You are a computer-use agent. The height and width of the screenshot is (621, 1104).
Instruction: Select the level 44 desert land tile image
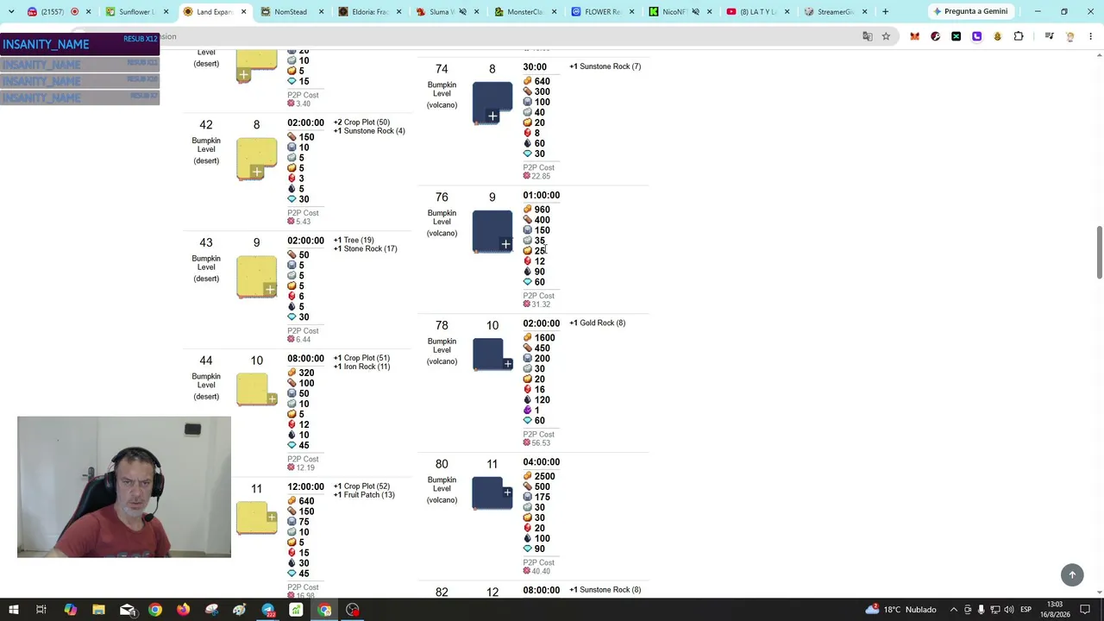pos(257,389)
